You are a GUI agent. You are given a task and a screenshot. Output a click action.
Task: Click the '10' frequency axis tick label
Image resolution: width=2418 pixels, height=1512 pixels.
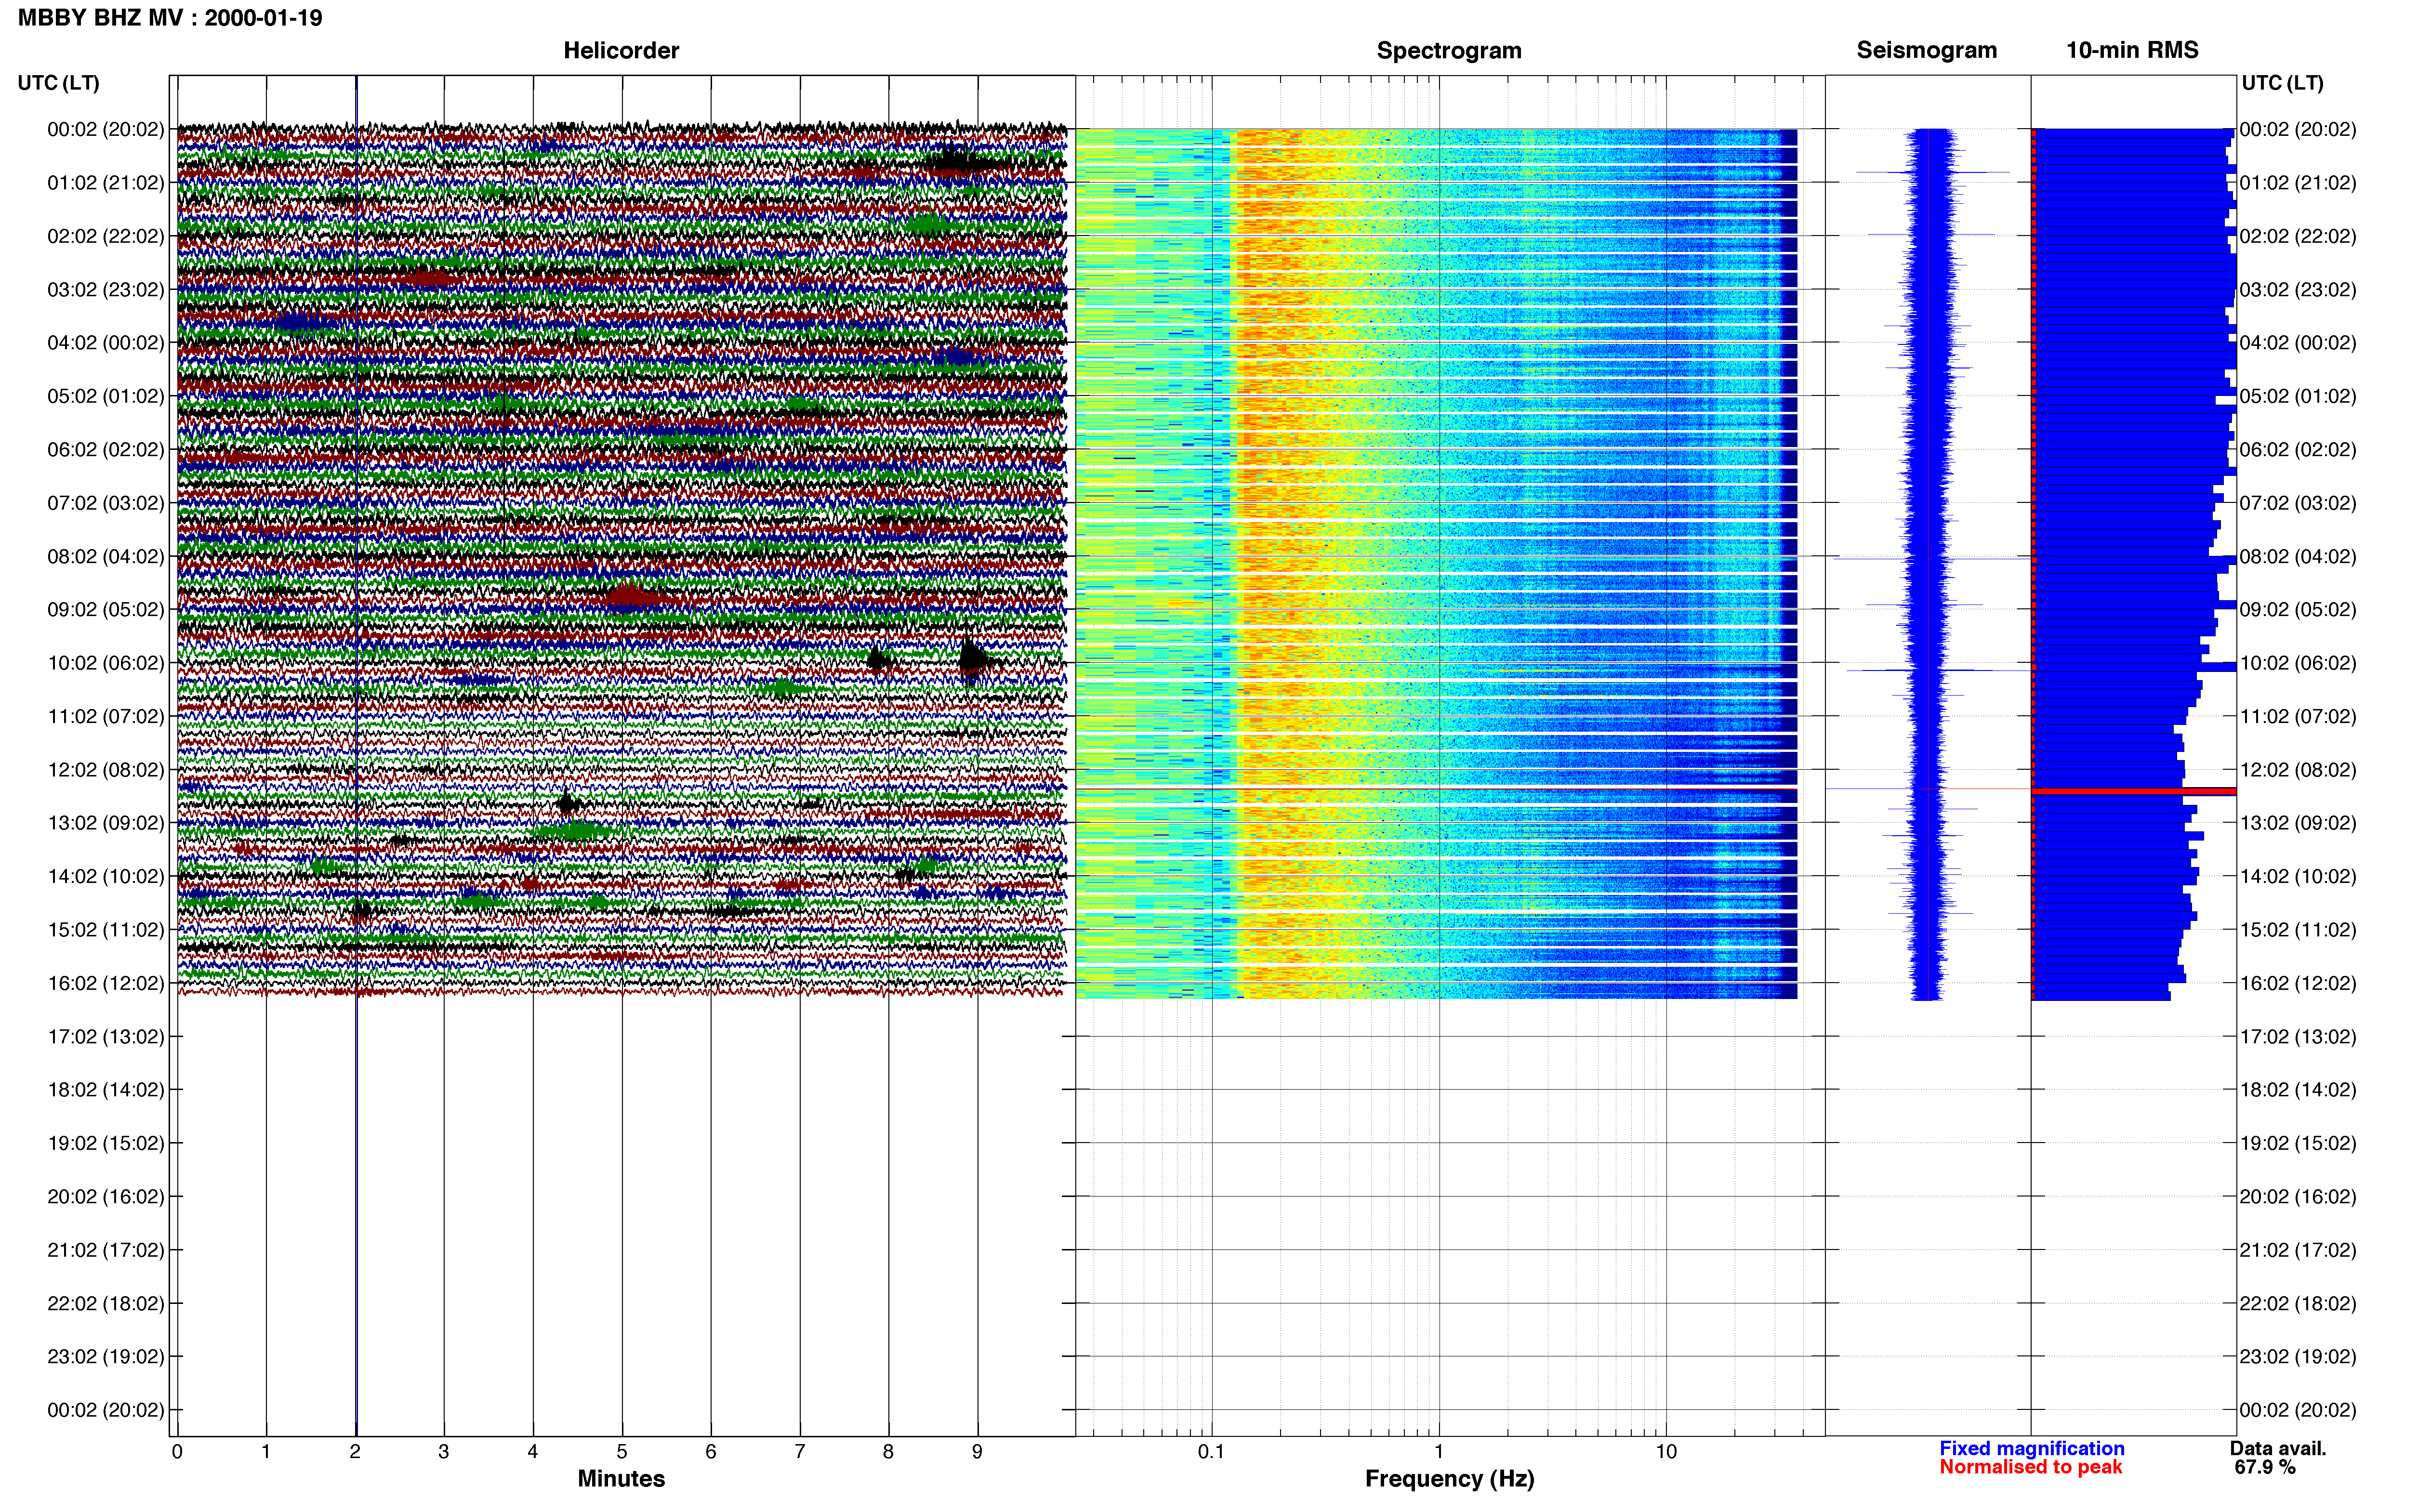[1666, 1451]
